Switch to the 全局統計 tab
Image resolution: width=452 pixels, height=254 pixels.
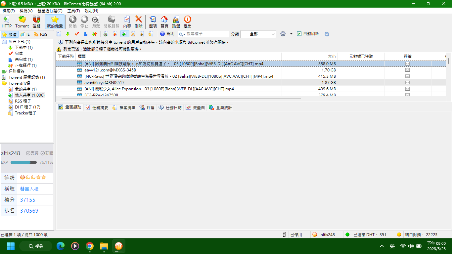click(220, 107)
